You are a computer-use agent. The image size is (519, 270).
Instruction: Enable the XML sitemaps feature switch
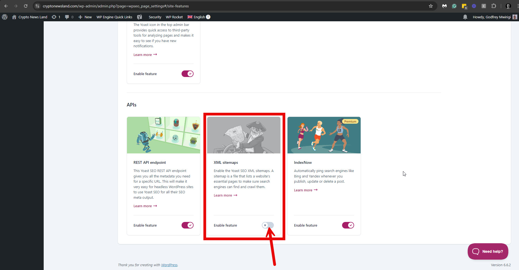pyautogui.click(x=268, y=225)
